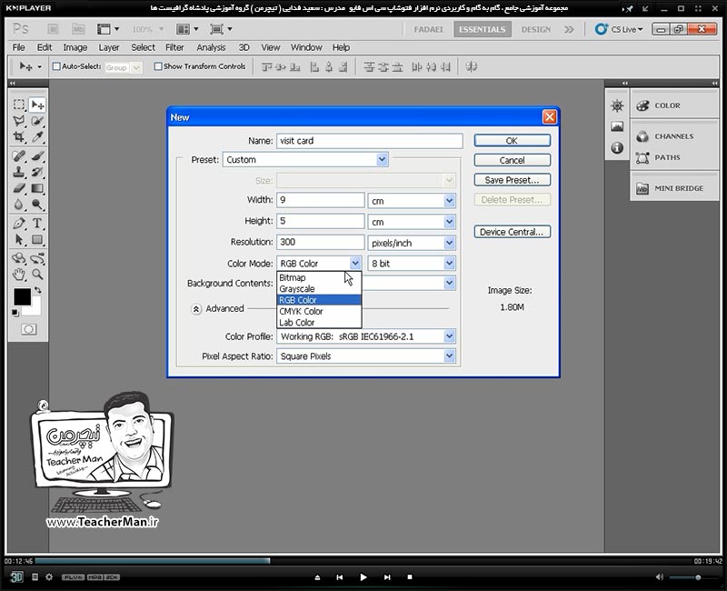Open the Width unit dropdown
Viewport: 727px width, 591px height.
pyautogui.click(x=412, y=201)
